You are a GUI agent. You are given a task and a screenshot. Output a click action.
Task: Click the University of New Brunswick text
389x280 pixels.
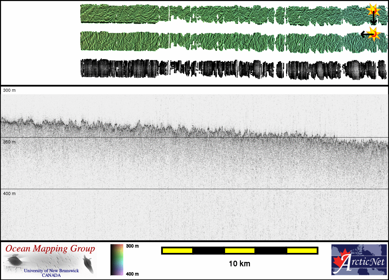51,271
